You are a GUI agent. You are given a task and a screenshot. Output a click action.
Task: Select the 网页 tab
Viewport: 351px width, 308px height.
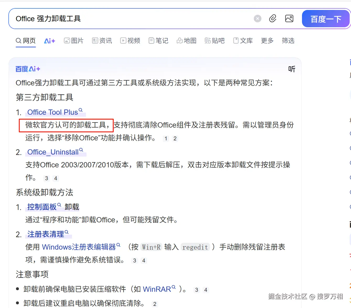point(26,41)
